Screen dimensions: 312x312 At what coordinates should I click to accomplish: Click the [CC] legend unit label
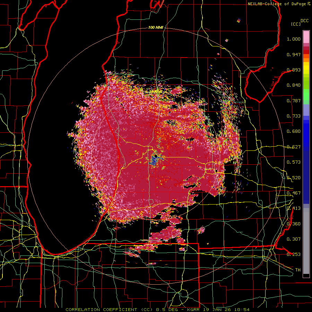[x=296, y=24]
